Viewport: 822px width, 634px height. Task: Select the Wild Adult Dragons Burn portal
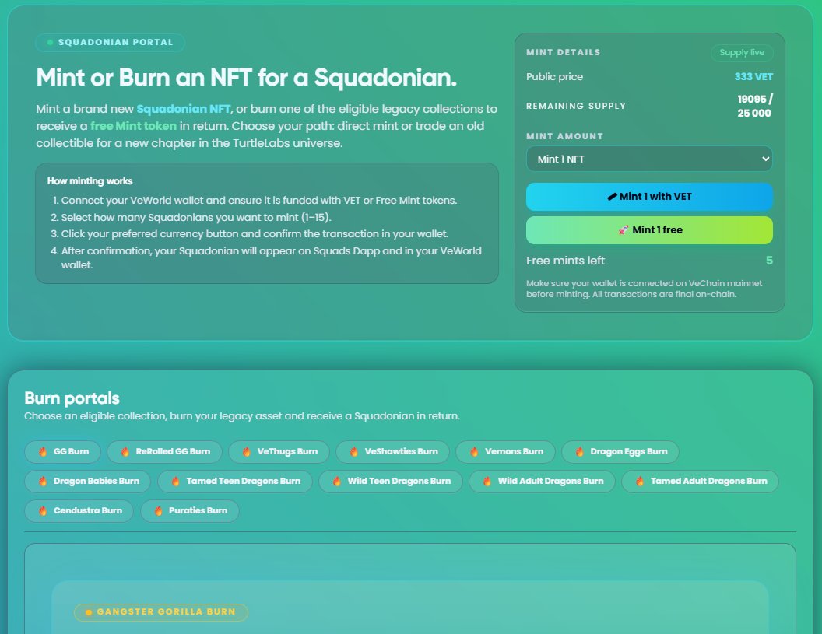[542, 481]
